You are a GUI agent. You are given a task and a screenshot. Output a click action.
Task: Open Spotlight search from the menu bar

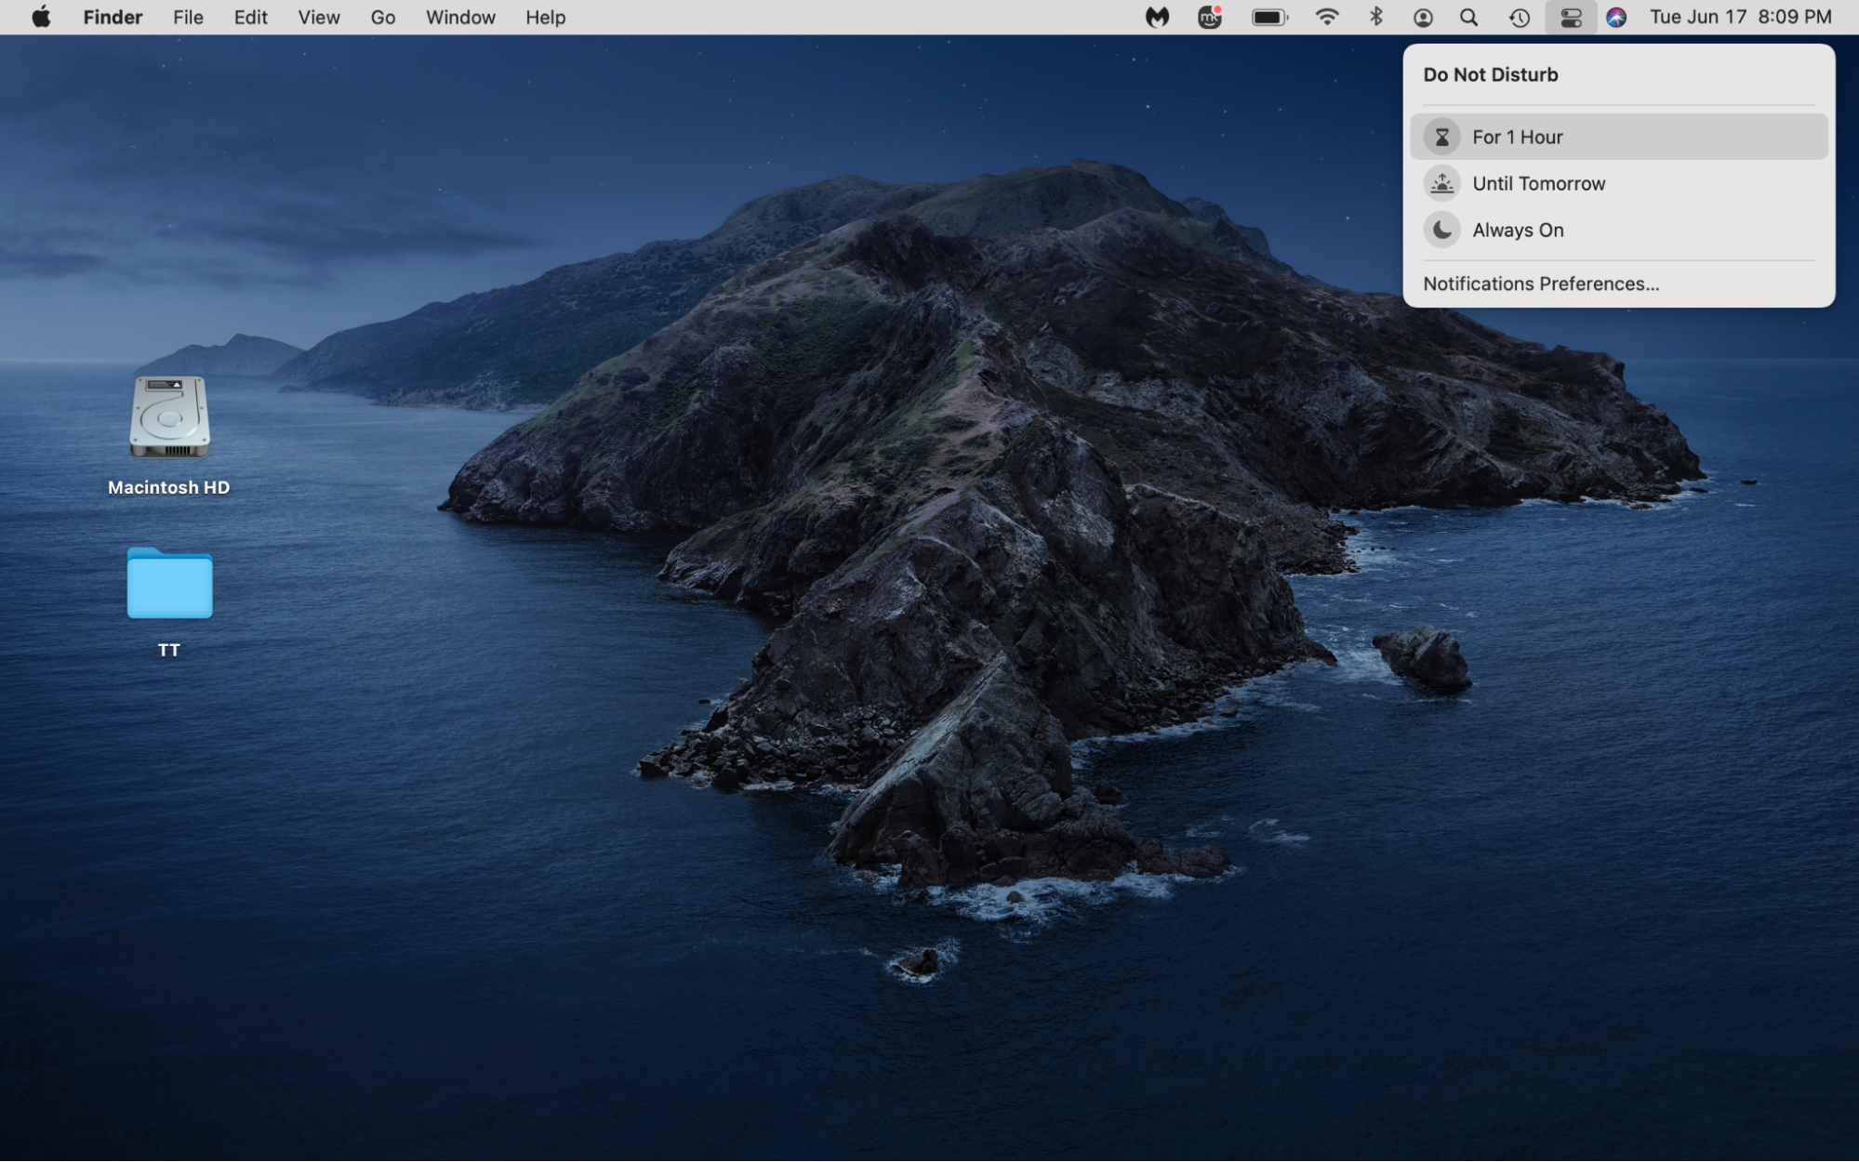coord(1467,17)
